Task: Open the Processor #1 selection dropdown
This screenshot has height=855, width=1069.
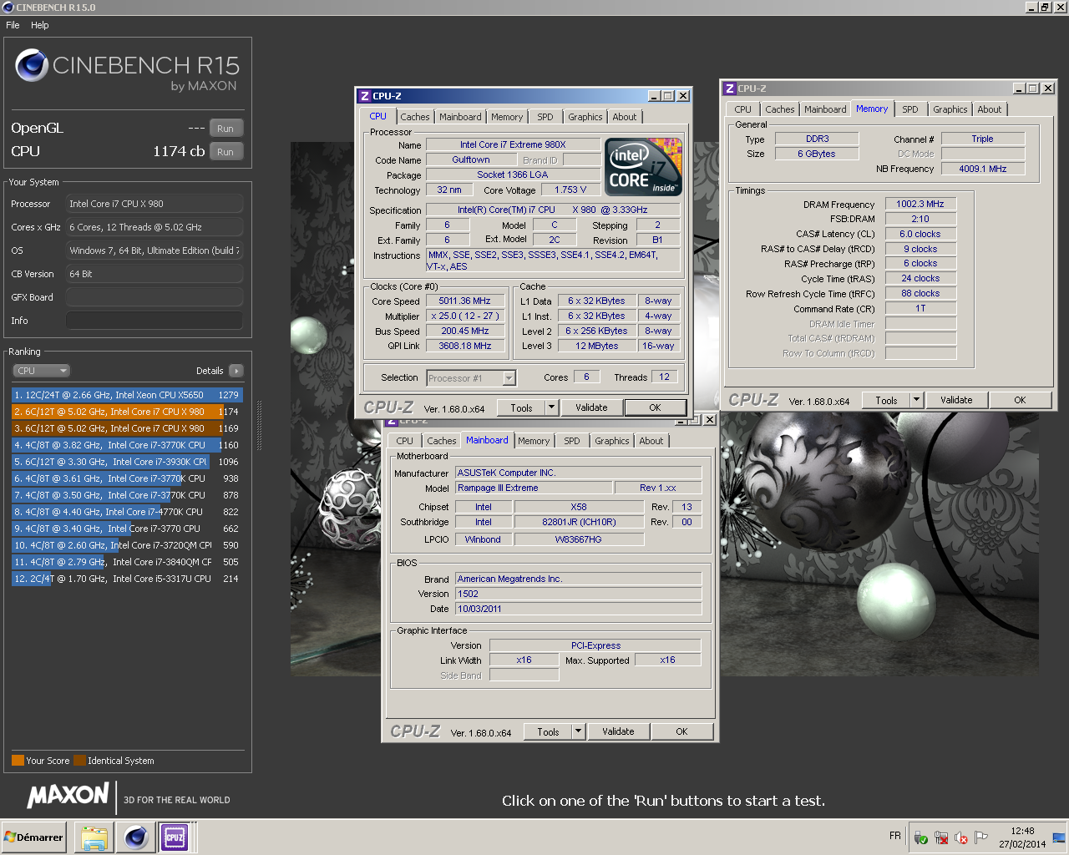Action: 471,378
